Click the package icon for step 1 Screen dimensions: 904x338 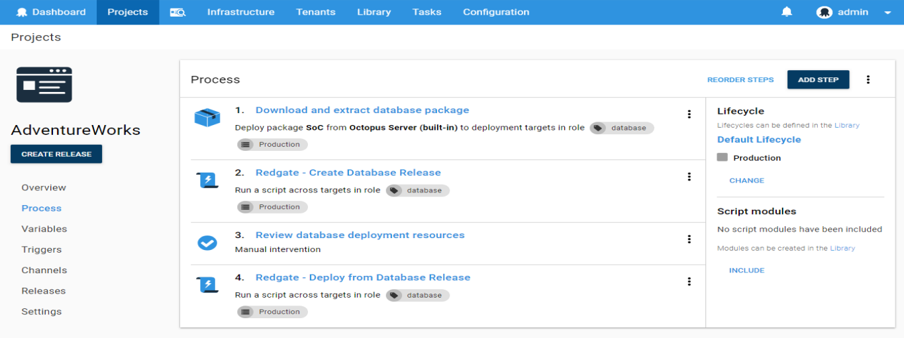click(x=207, y=118)
